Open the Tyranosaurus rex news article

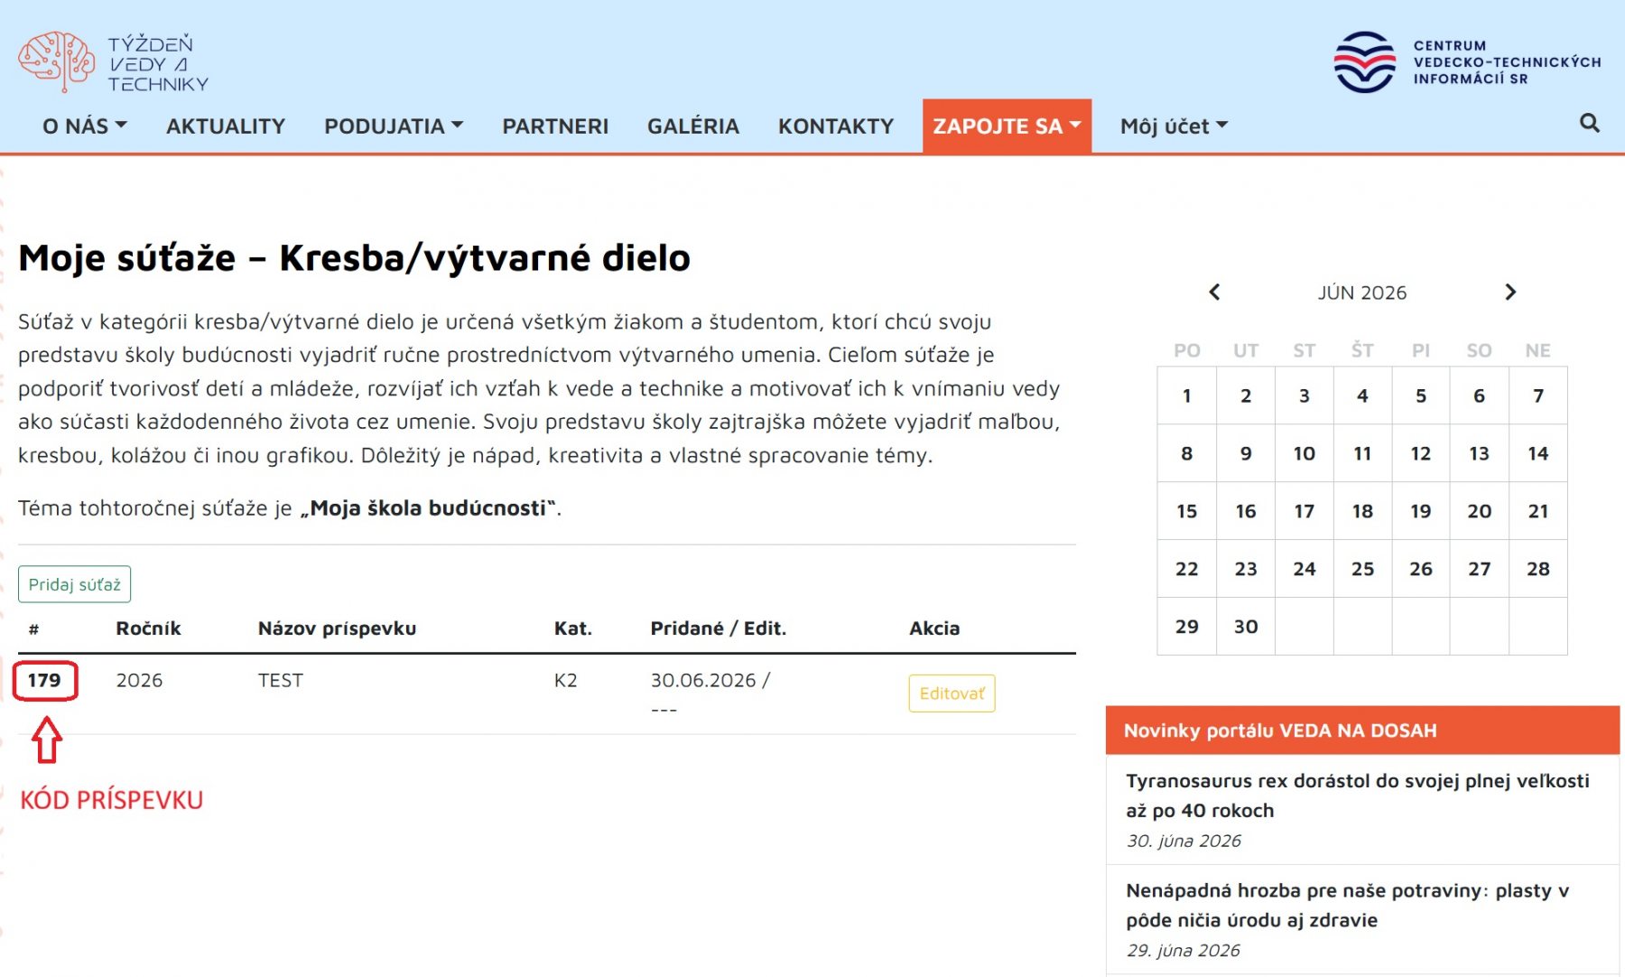[x=1357, y=796]
